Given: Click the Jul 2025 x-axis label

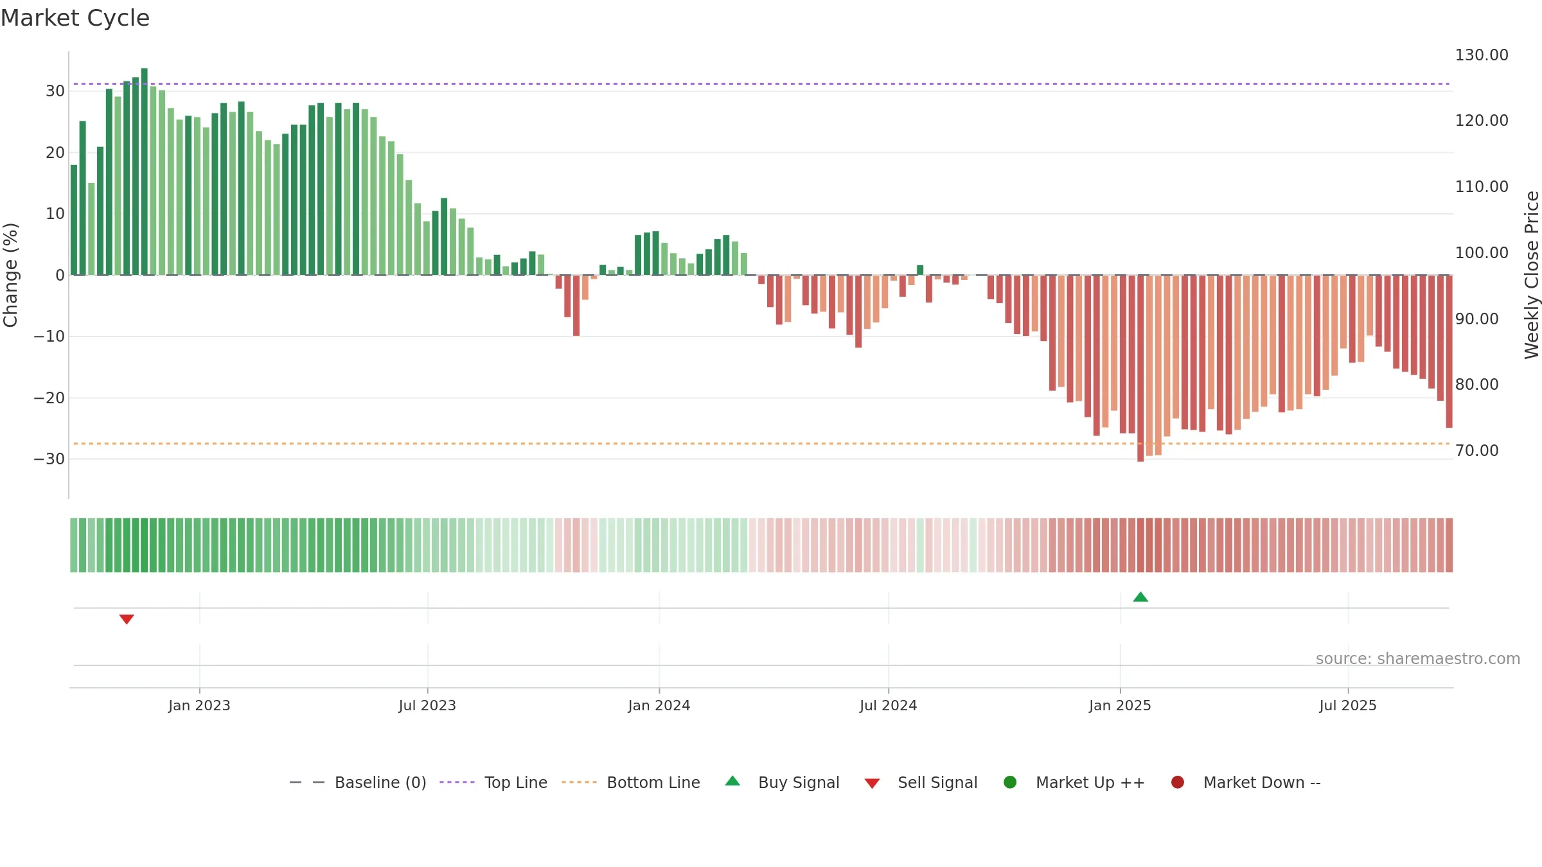Looking at the screenshot, I should [1348, 706].
